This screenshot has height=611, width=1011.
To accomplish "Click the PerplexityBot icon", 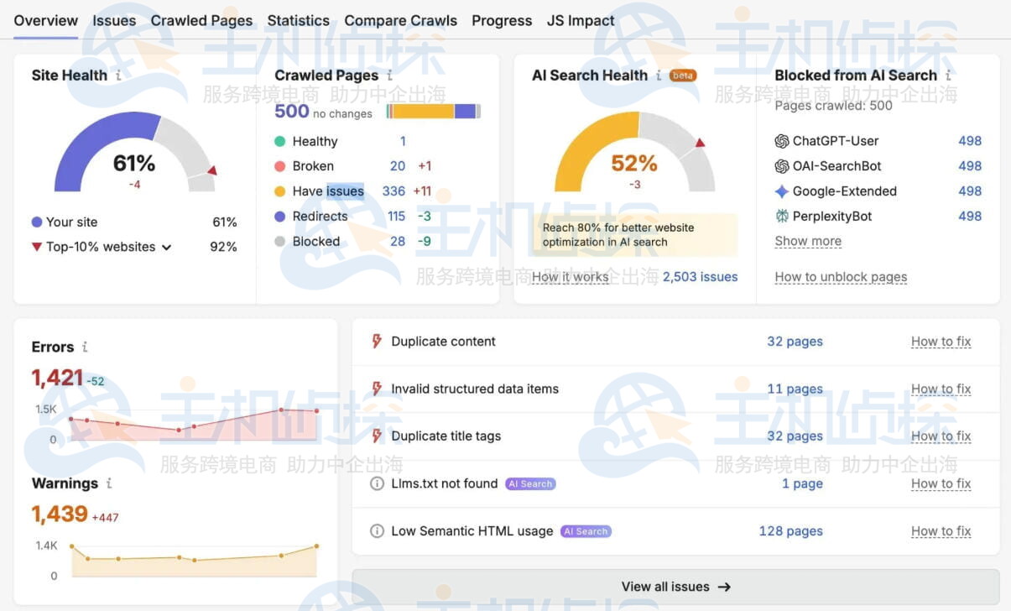I will tap(782, 217).
